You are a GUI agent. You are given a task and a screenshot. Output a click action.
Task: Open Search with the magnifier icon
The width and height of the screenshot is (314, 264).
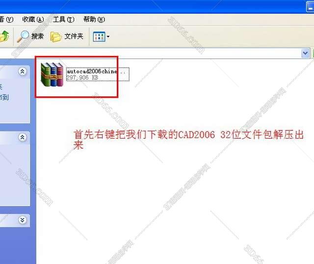23,36
